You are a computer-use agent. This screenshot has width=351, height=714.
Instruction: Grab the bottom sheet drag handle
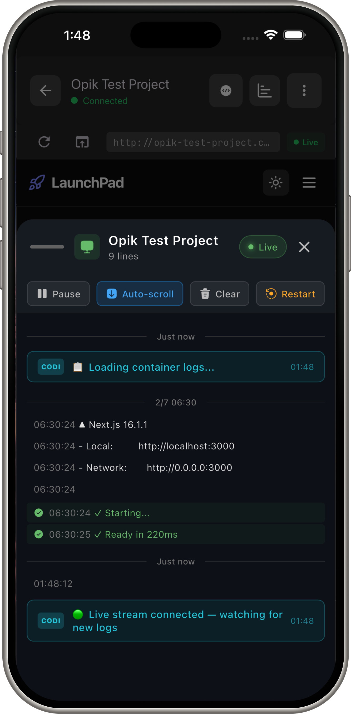tap(47, 247)
